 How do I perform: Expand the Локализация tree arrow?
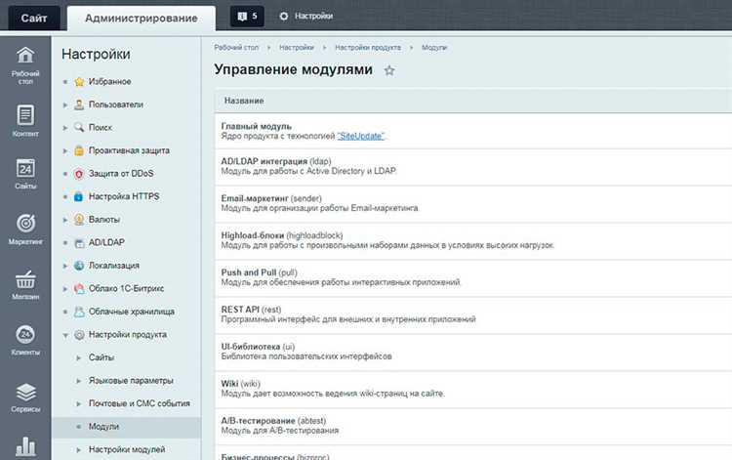pos(65,266)
